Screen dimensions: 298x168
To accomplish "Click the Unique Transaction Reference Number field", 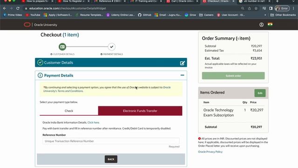I will tap(111, 141).
